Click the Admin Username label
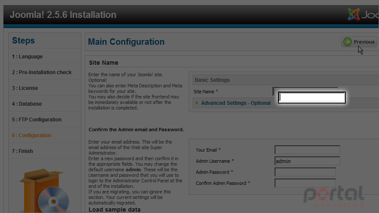 click(213, 161)
